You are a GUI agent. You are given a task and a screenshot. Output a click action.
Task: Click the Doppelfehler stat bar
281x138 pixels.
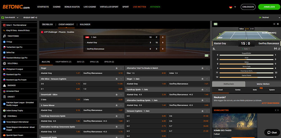[246, 55]
